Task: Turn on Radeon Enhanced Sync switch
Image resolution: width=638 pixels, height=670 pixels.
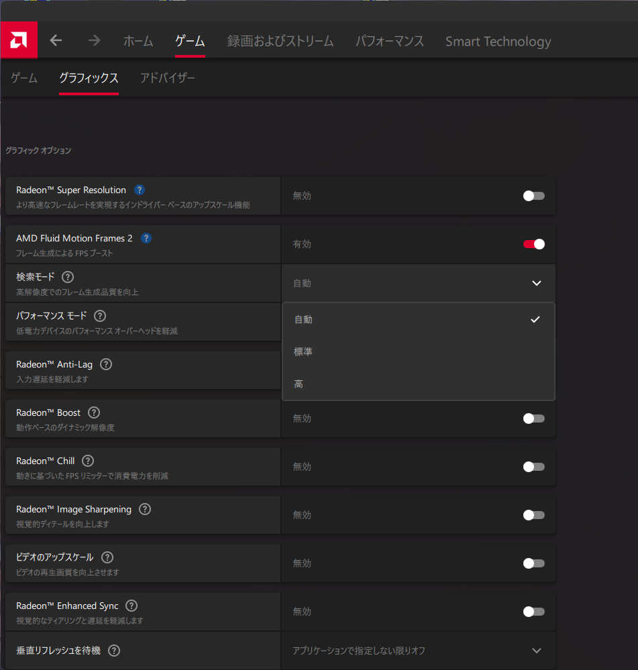Action: pyautogui.click(x=534, y=612)
